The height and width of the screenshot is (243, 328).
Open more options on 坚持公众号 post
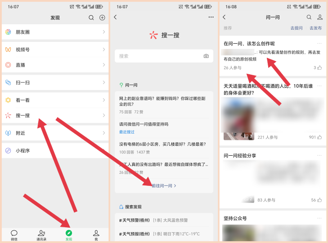[319, 218]
